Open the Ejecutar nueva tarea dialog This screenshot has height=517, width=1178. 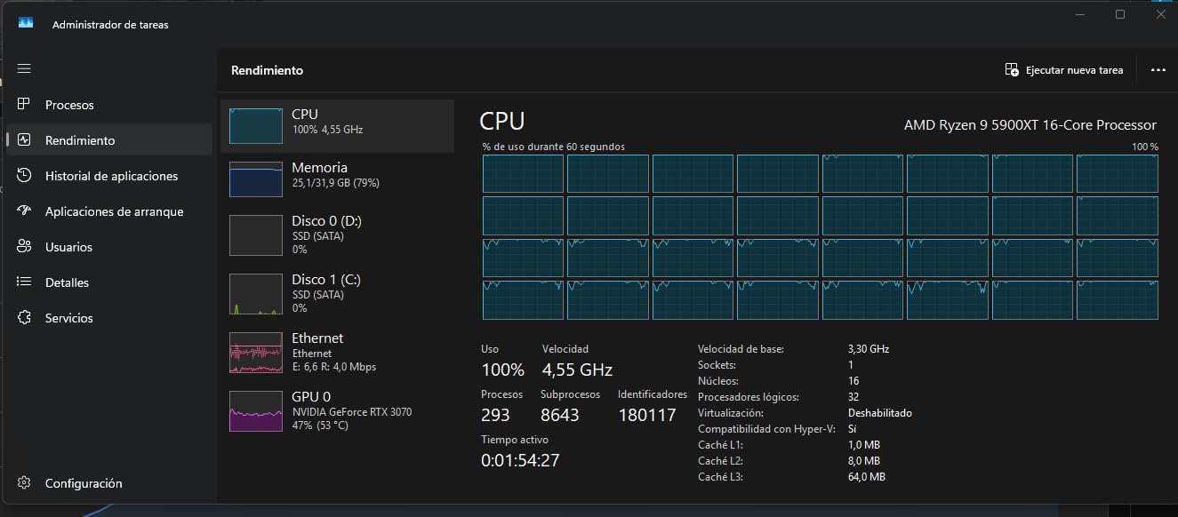click(x=1065, y=69)
